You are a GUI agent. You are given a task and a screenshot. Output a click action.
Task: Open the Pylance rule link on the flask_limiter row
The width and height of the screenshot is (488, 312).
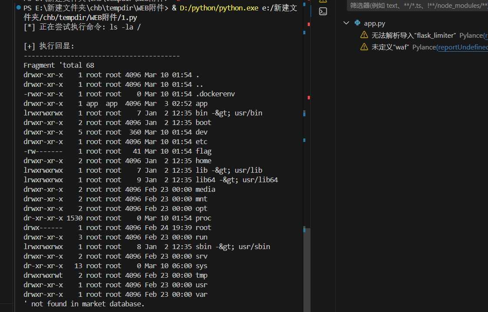(x=485, y=35)
